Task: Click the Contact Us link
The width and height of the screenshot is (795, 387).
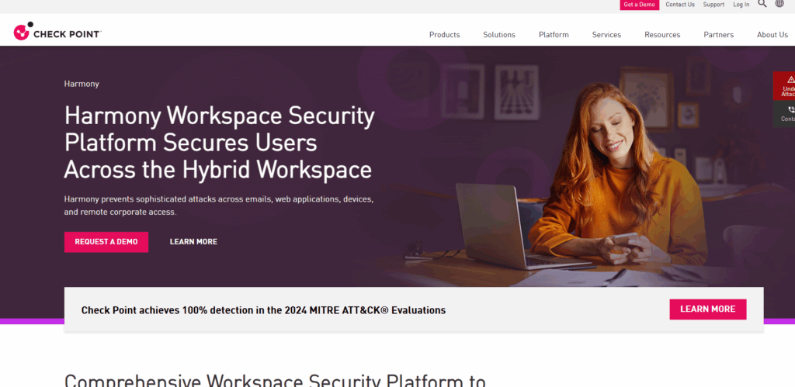Action: click(x=679, y=5)
